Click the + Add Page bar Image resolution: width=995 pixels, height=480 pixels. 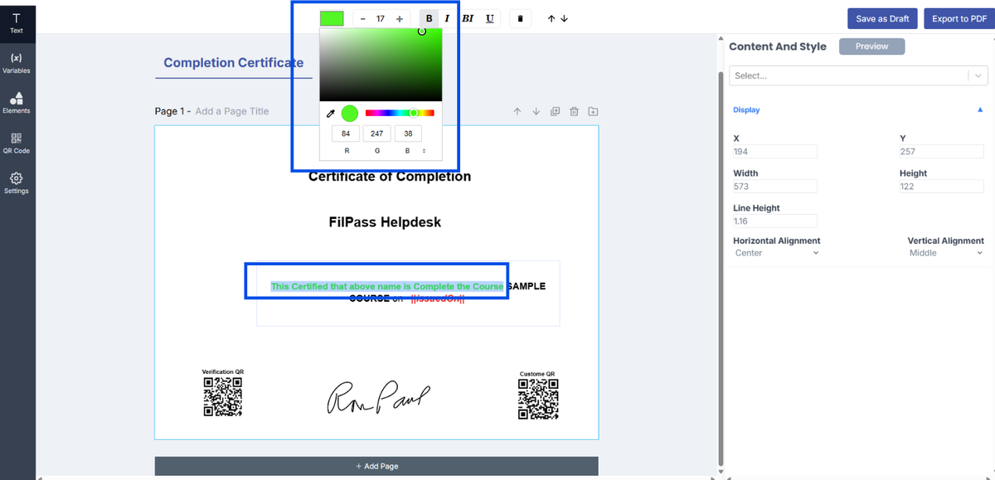pos(376,466)
